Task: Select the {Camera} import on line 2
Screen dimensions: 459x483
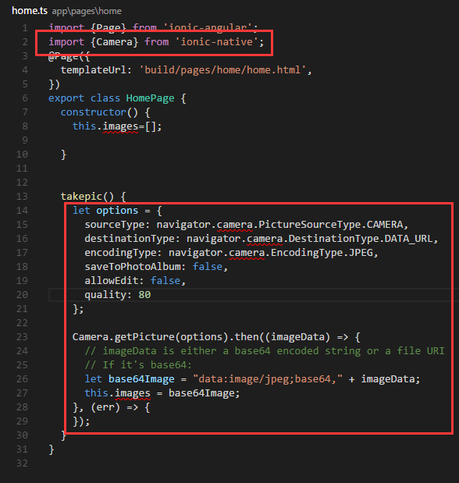Action: [115, 42]
